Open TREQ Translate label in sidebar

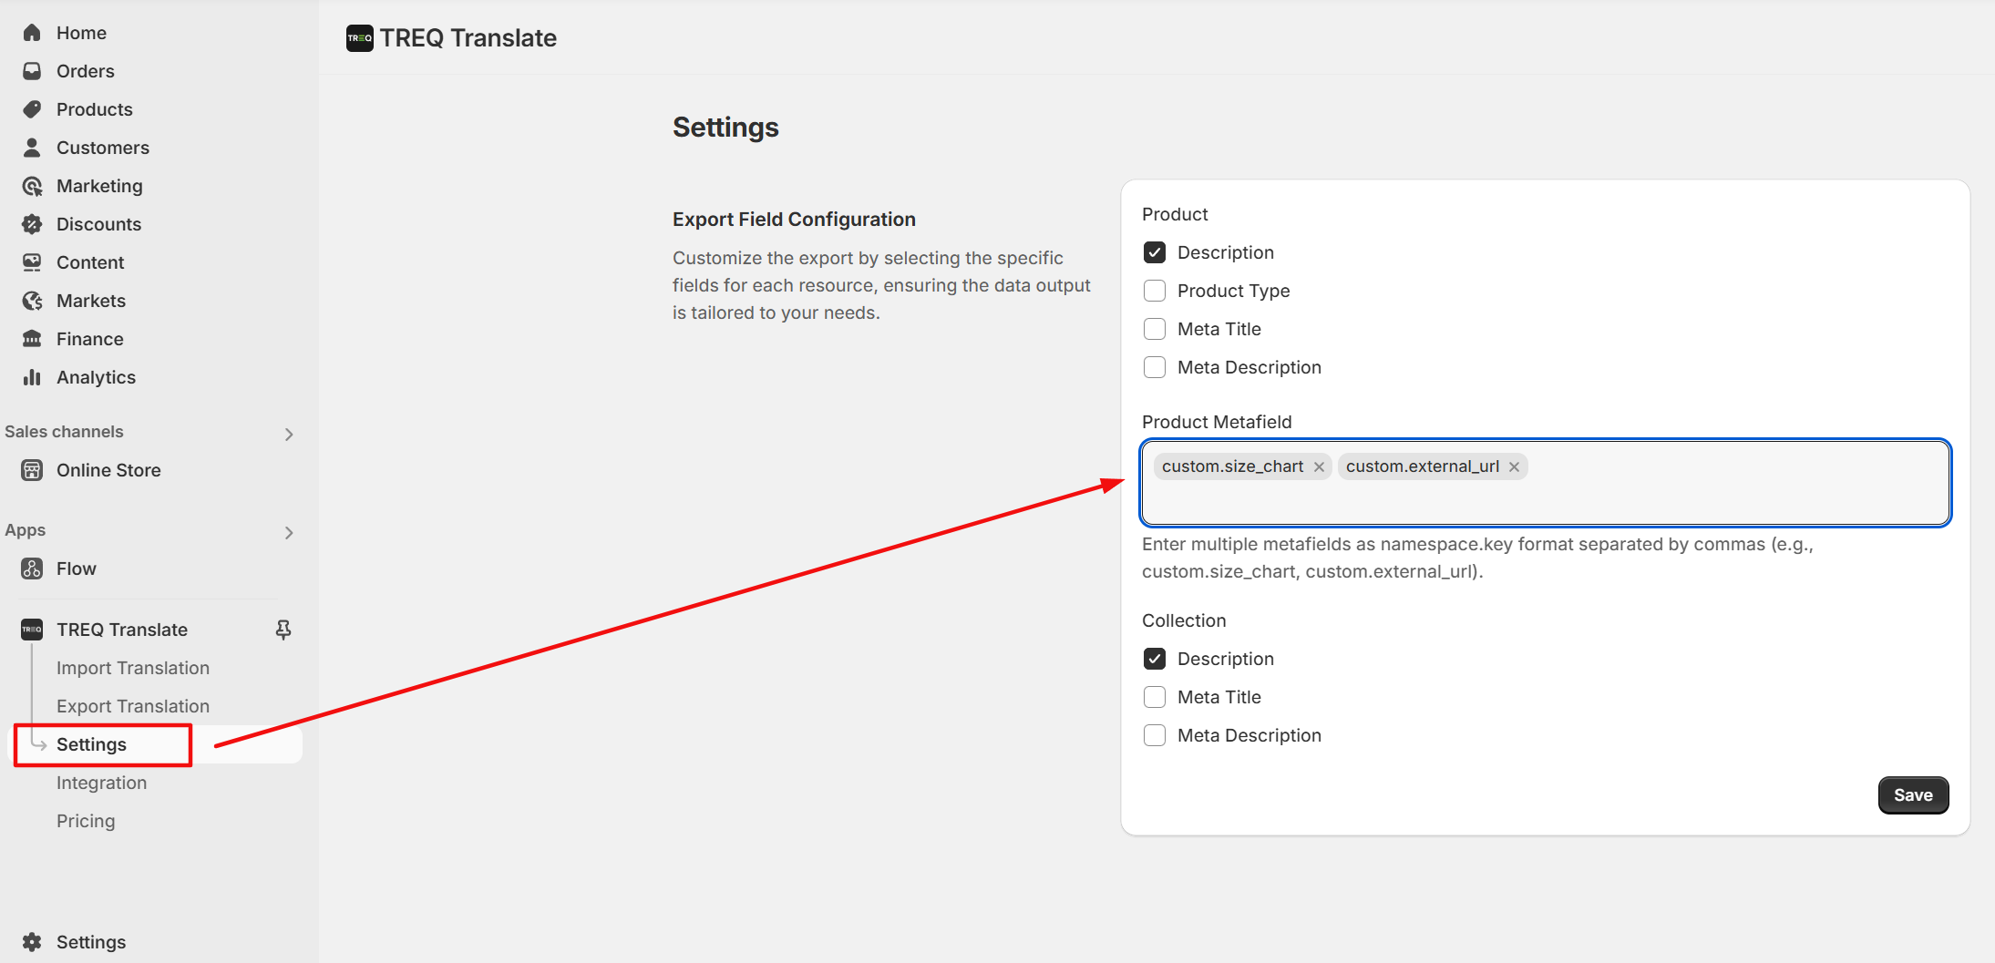coord(122,630)
